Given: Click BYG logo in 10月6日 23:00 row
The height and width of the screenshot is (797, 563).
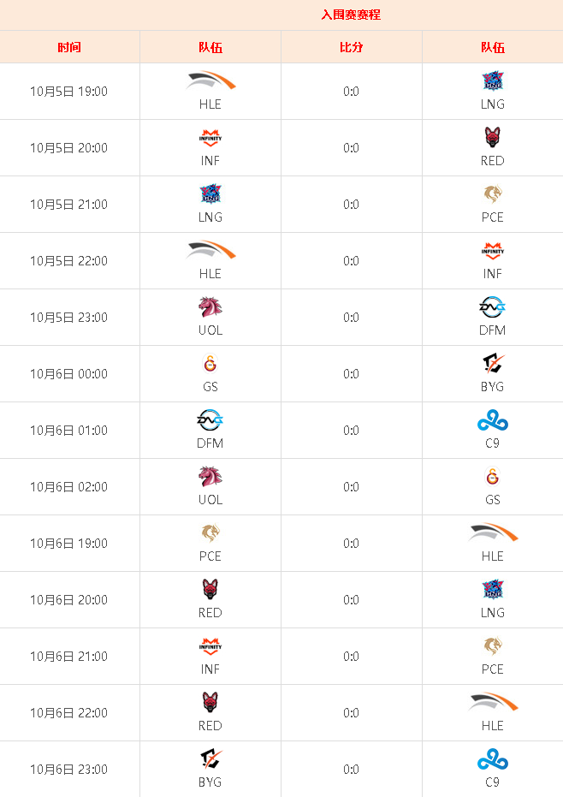Looking at the screenshot, I should (210, 758).
